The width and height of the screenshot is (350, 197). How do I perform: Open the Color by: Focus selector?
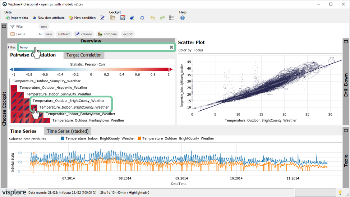coord(190,50)
